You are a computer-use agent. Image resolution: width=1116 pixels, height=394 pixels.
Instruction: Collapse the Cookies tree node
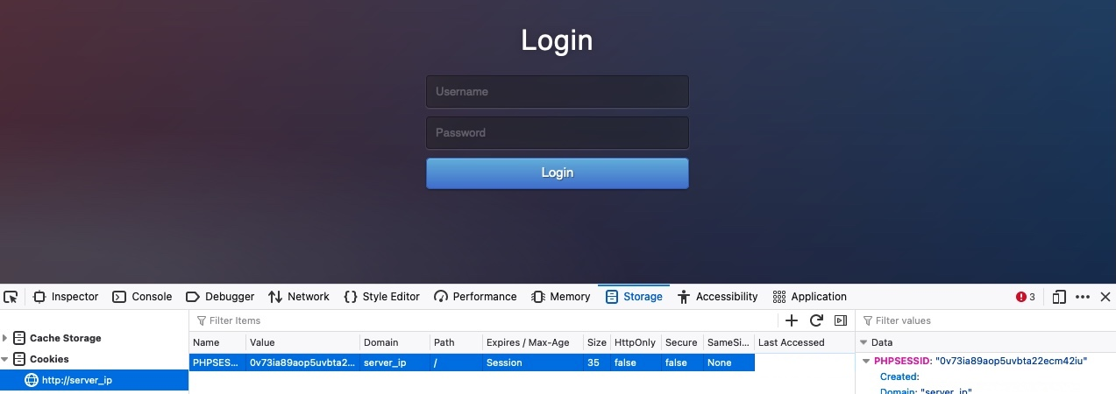click(6, 359)
